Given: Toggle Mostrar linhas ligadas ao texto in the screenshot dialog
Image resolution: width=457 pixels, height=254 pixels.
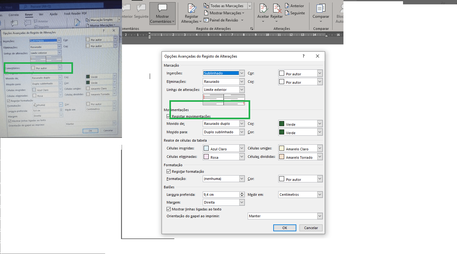Looking at the screenshot, I should point(168,209).
